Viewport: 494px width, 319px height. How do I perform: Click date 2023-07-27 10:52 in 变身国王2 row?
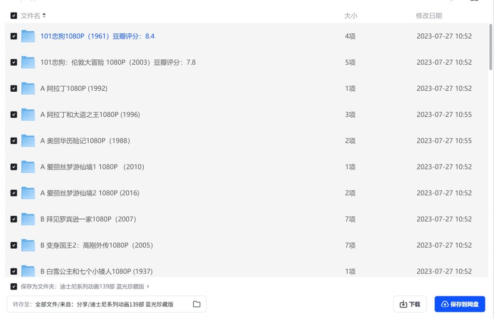(x=444, y=246)
